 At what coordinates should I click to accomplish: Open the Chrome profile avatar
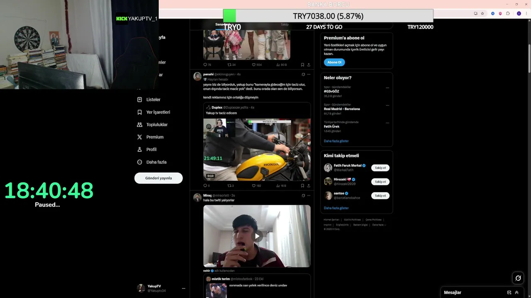click(519, 14)
